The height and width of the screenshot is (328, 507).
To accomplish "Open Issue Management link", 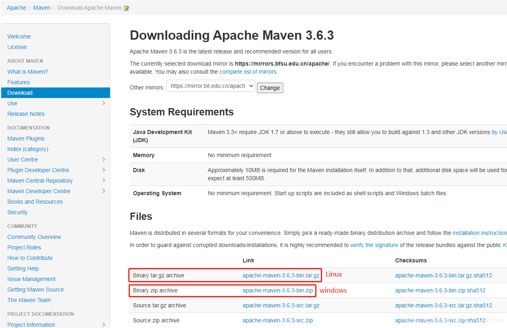I will tap(32, 279).
